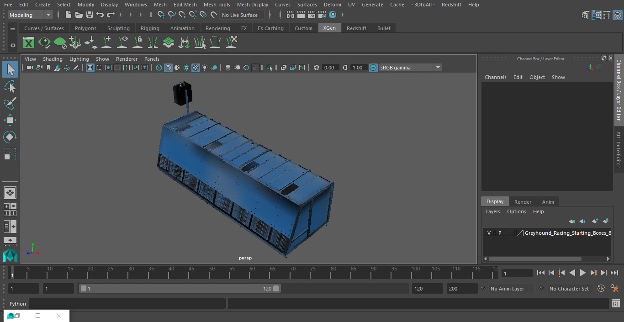
Task: Open the No Character Set dropdown
Action: click(569, 289)
